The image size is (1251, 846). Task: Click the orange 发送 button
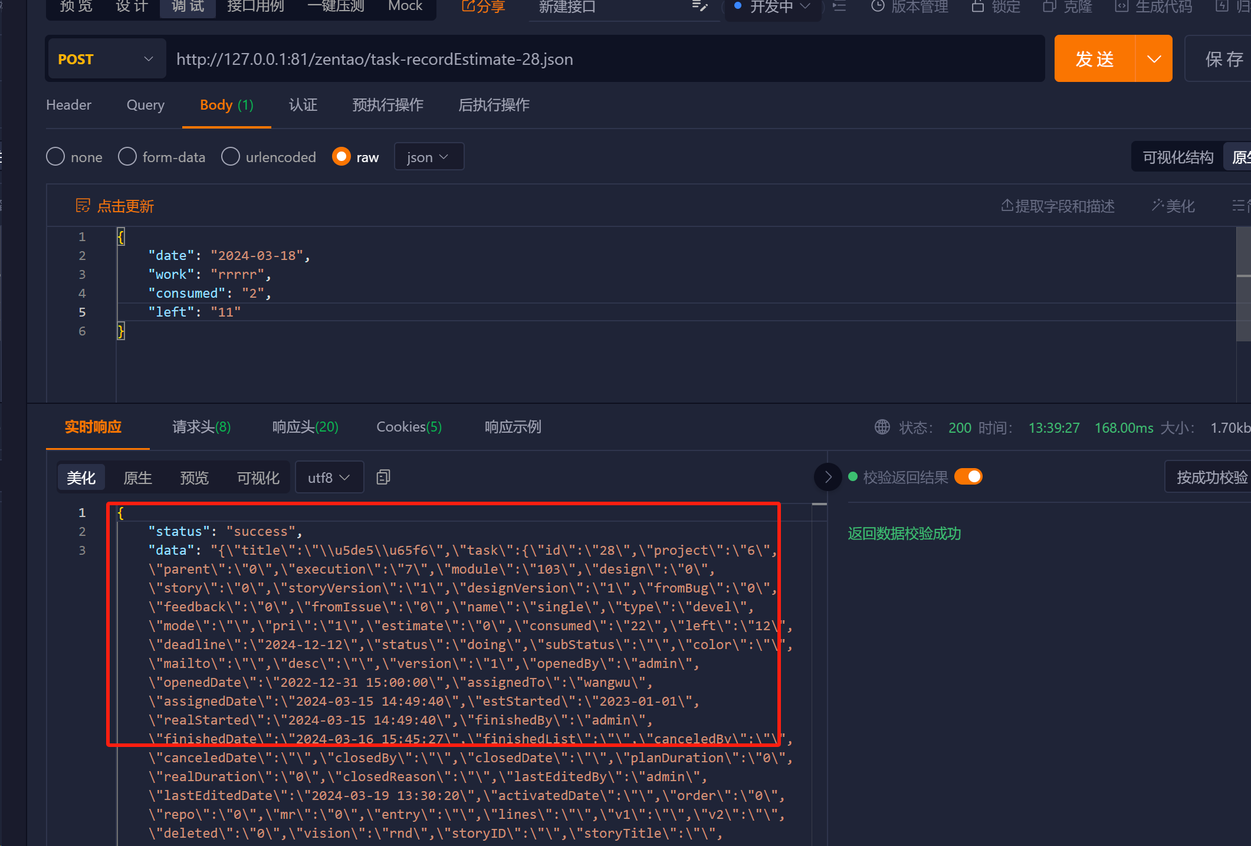click(1094, 59)
